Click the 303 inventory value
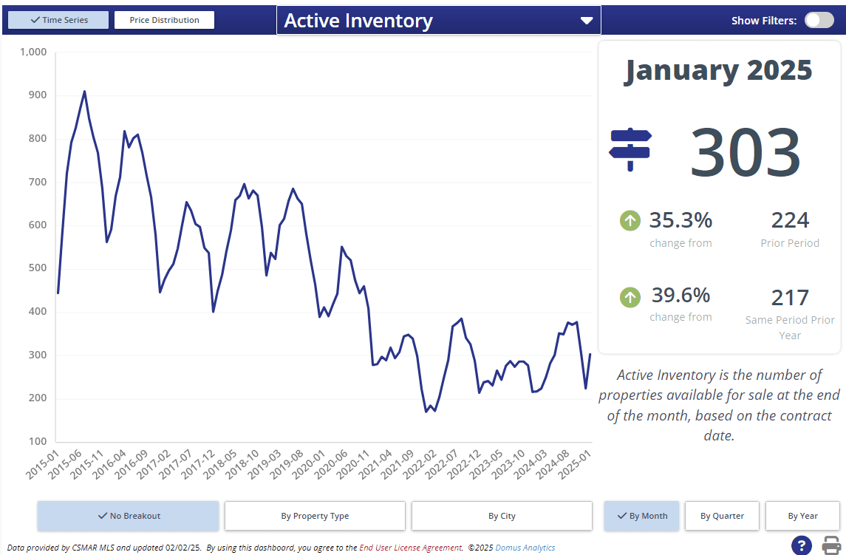Screen dimensions: 846x555 (745, 151)
